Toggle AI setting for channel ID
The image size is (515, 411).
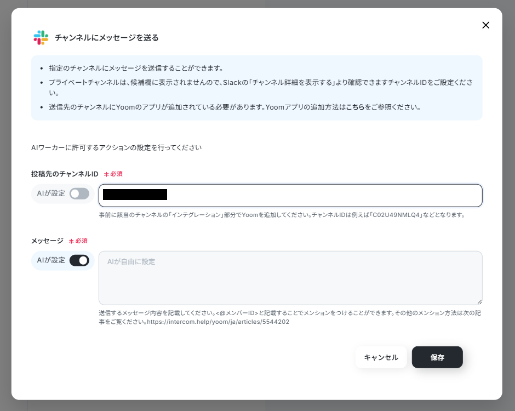click(x=79, y=193)
